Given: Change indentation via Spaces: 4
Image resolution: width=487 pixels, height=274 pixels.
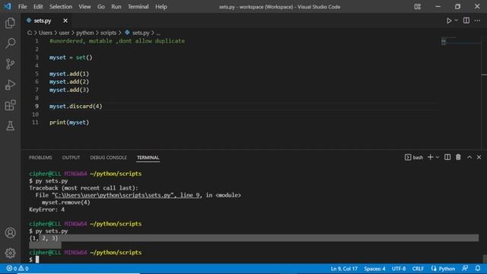Looking at the screenshot, I should tap(374, 269).
